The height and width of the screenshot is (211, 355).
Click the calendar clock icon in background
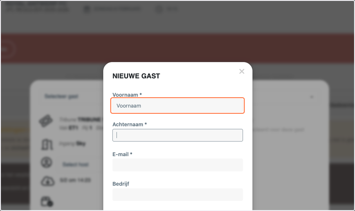tap(46, 202)
